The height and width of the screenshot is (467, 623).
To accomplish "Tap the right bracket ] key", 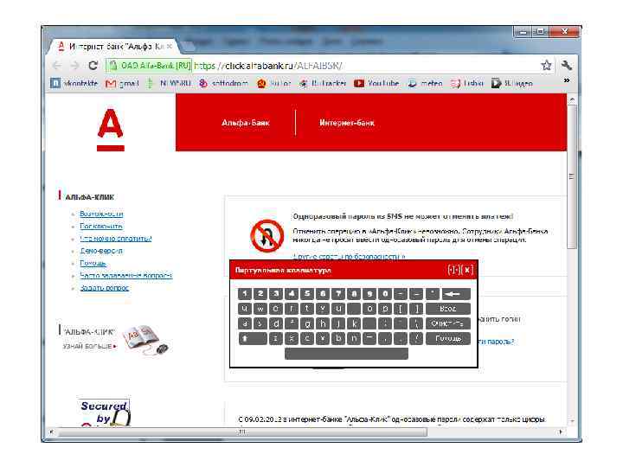I will (x=416, y=309).
